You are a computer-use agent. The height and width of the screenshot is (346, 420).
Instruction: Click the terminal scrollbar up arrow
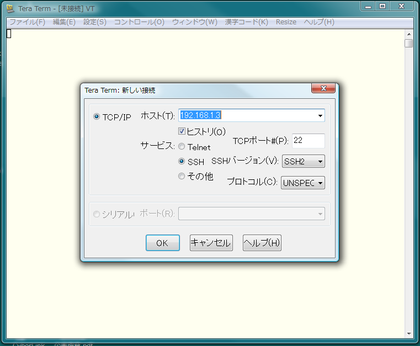click(409, 34)
